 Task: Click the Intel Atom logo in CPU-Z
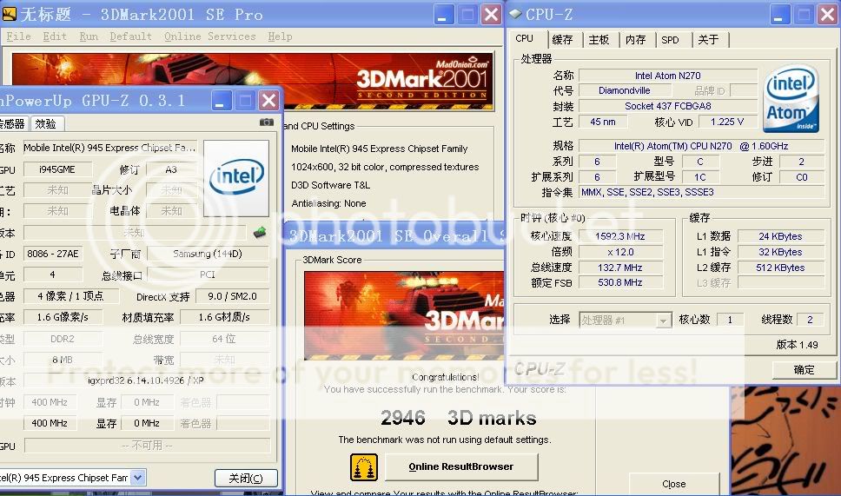coord(791,99)
